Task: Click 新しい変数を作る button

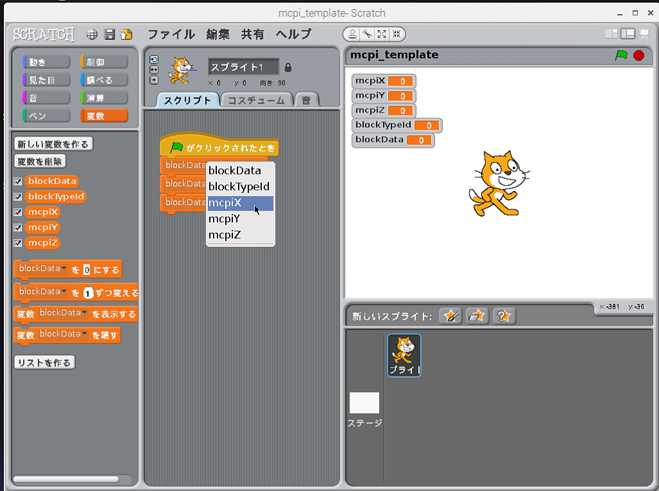Action: pos(53,145)
